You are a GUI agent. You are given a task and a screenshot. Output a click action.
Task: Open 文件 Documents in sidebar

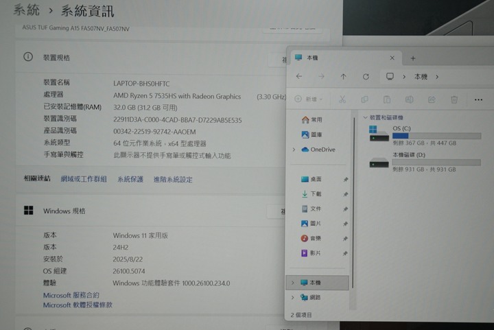click(311, 209)
